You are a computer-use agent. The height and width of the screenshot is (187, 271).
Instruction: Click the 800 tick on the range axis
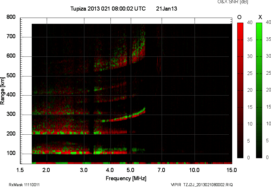tap(11, 17)
